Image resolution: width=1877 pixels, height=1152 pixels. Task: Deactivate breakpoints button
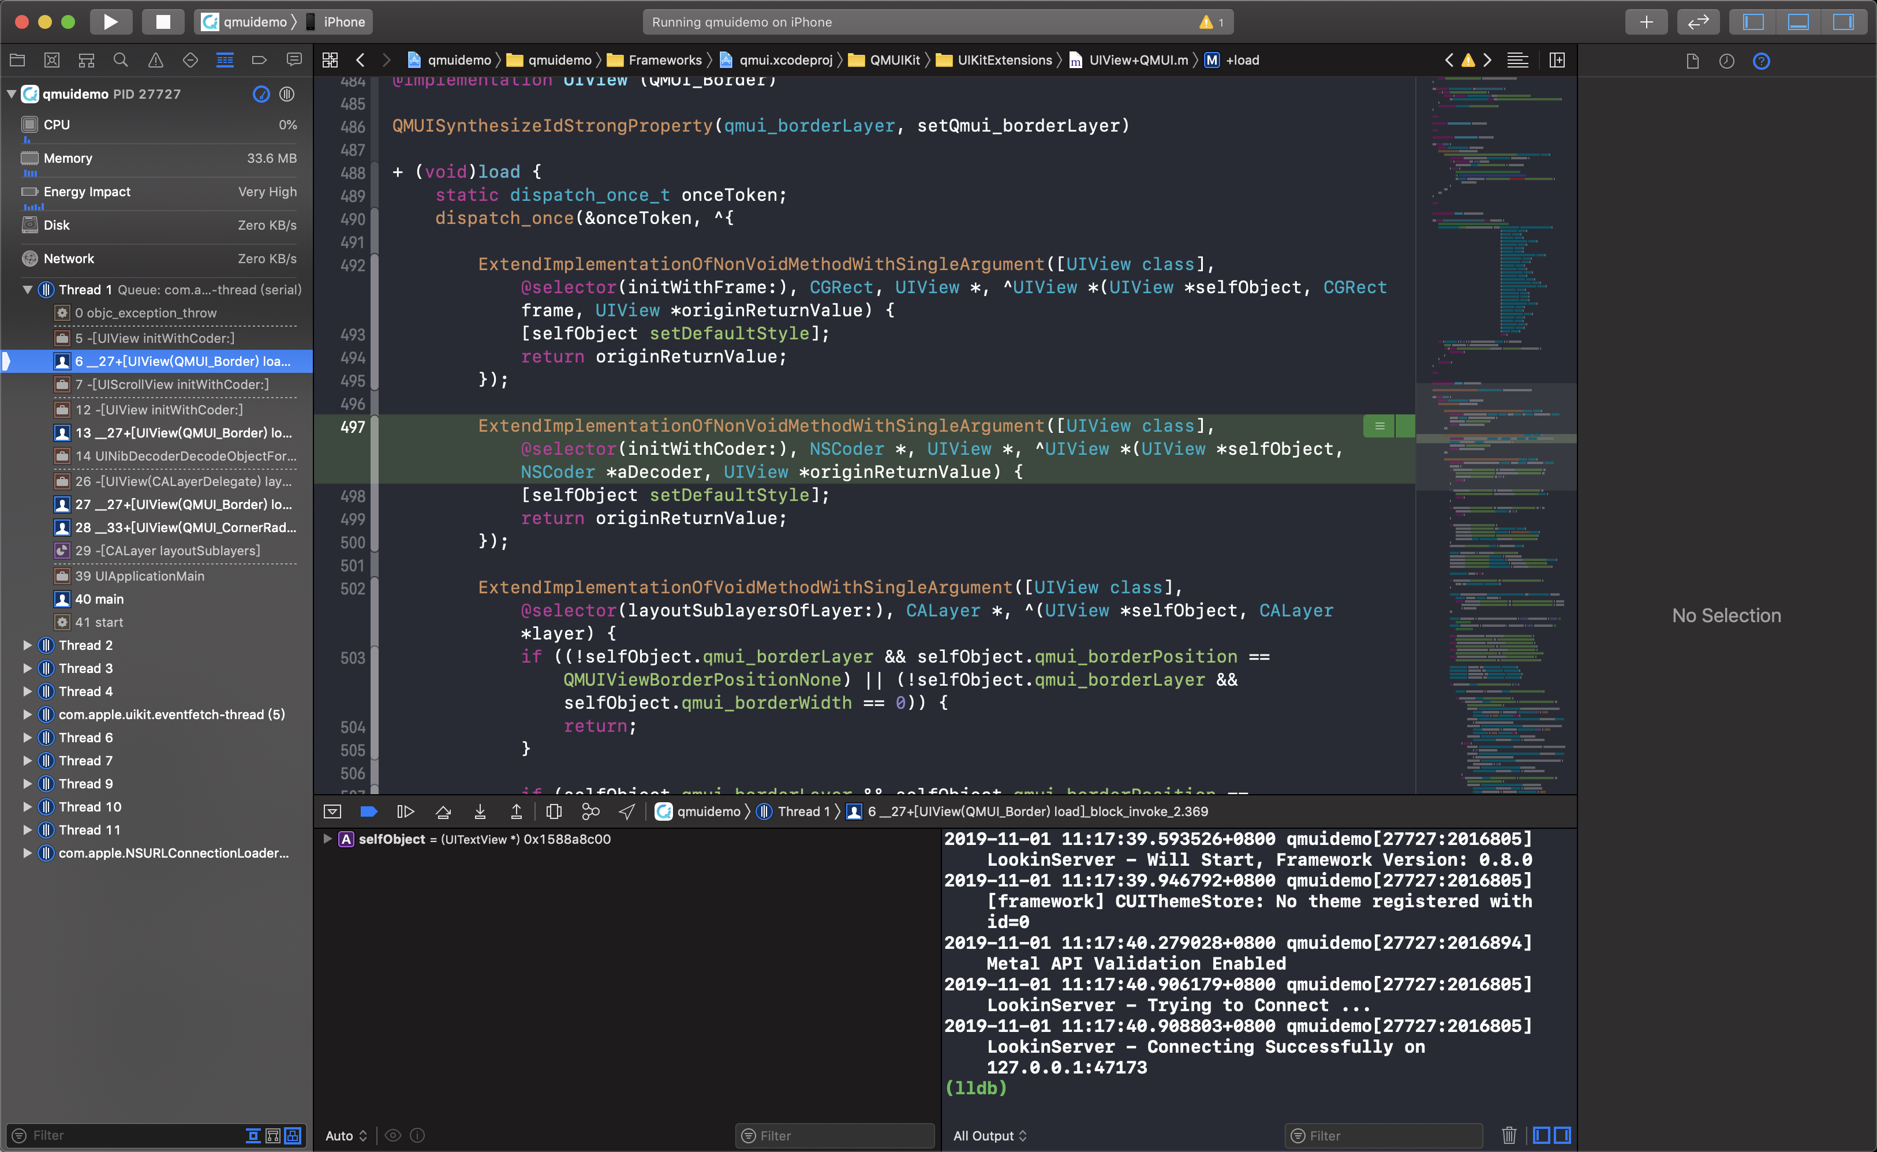click(x=369, y=811)
